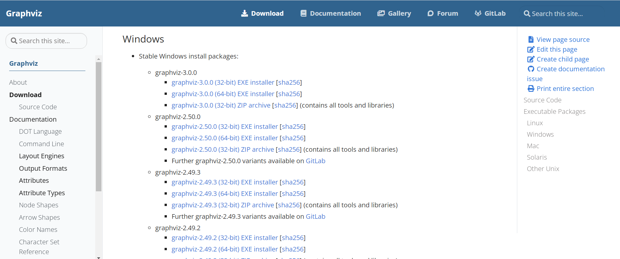
Task: Go to Graphviz home via the brand logo
Action: pos(24,13)
